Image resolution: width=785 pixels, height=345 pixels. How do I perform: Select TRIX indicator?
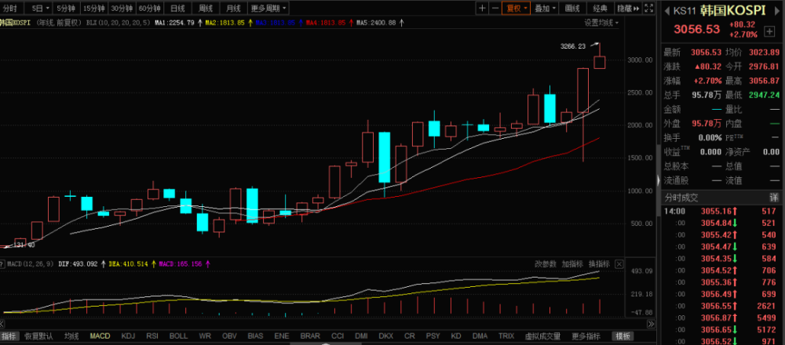point(506,336)
